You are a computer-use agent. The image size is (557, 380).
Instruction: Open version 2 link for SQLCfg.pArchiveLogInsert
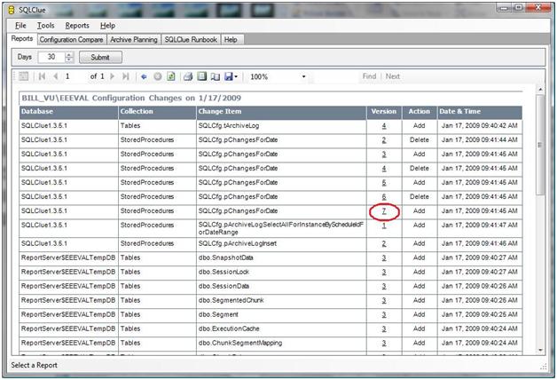384,244
